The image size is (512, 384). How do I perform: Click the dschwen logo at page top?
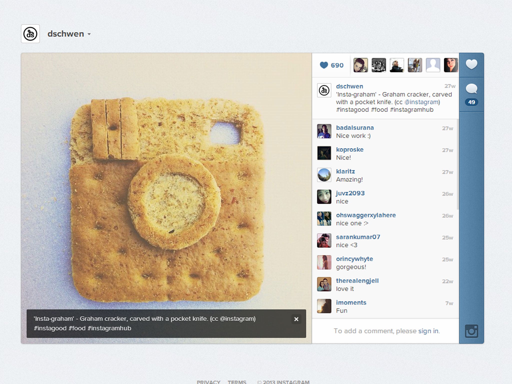click(x=30, y=34)
